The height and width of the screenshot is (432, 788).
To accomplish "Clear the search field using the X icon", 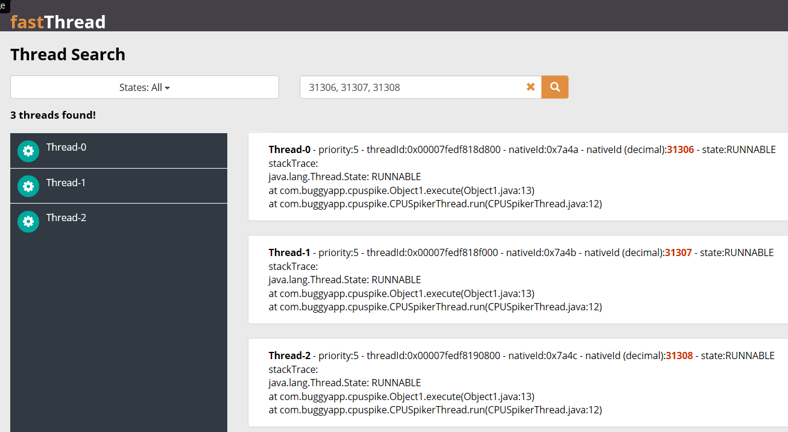I will coord(531,87).
